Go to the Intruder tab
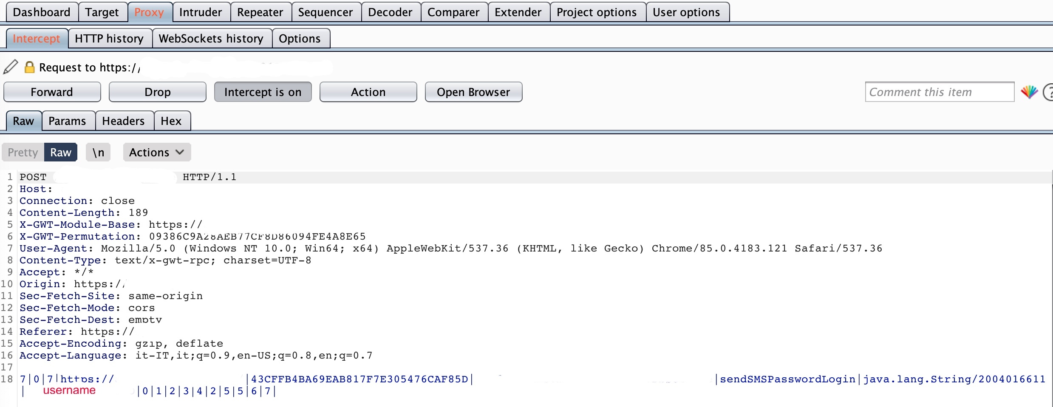The width and height of the screenshot is (1053, 407). 201,12
